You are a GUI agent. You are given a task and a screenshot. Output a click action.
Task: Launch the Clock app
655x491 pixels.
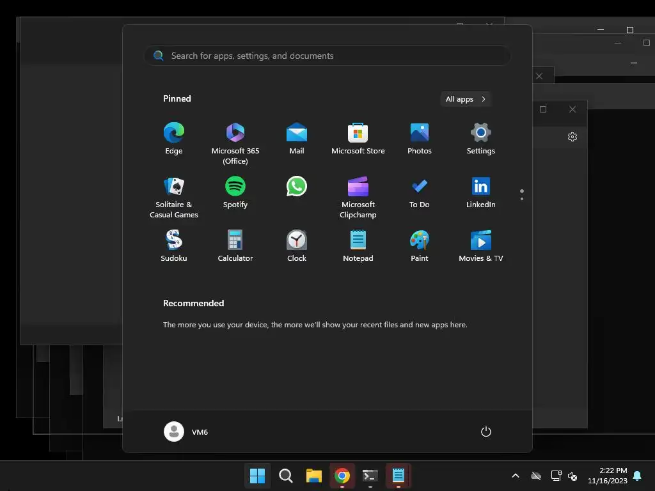pyautogui.click(x=297, y=246)
